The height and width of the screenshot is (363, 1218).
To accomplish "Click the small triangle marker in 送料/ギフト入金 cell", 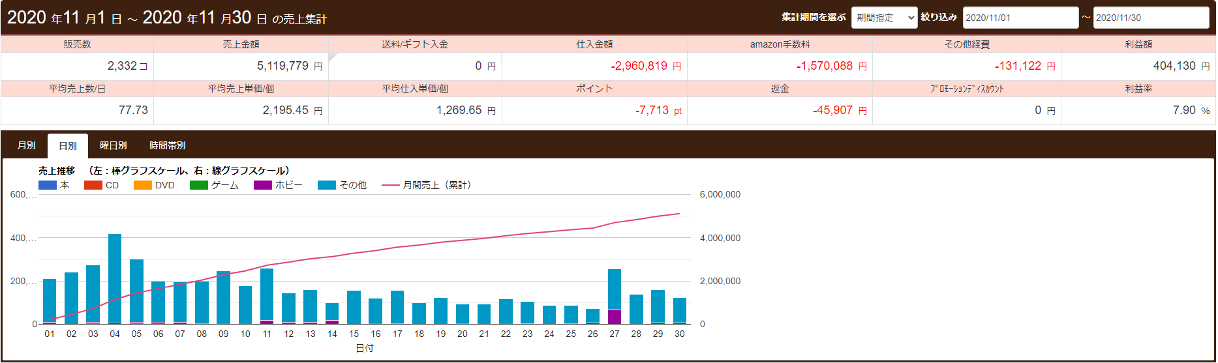I will (x=332, y=57).
